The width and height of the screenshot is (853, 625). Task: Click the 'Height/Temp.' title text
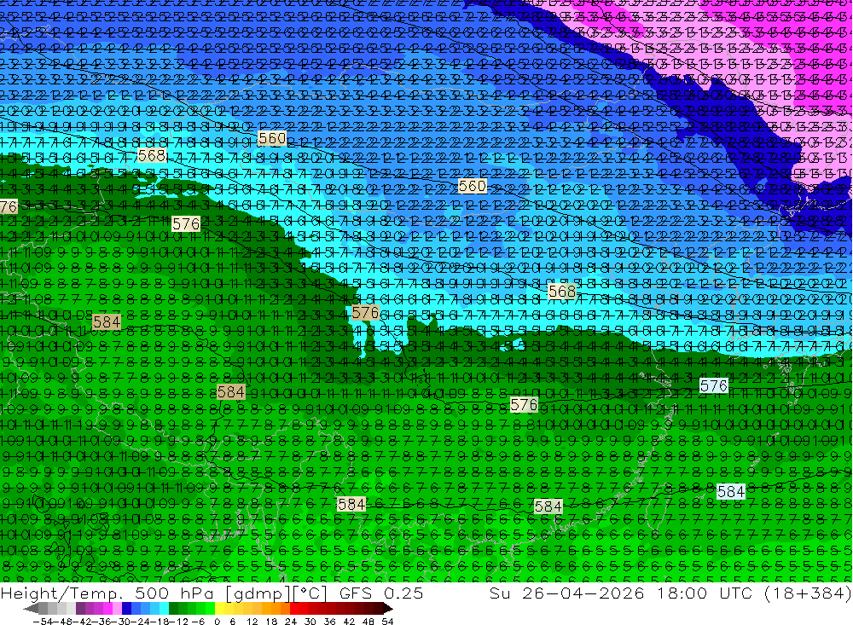pos(61,593)
